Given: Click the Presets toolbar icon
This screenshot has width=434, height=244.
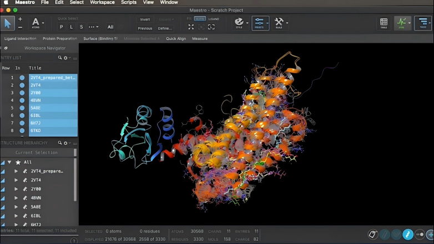Looking at the screenshot, I should (x=260, y=23).
